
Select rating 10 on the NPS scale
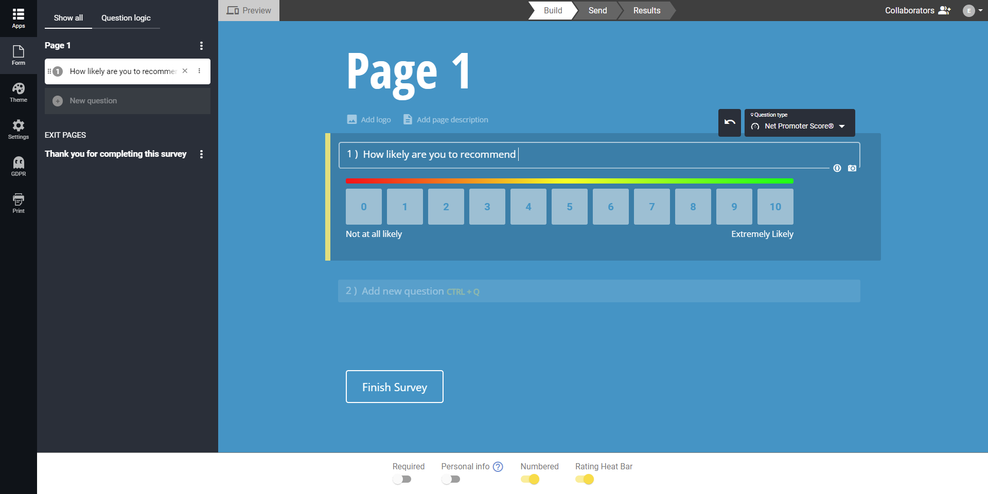pyautogui.click(x=775, y=207)
